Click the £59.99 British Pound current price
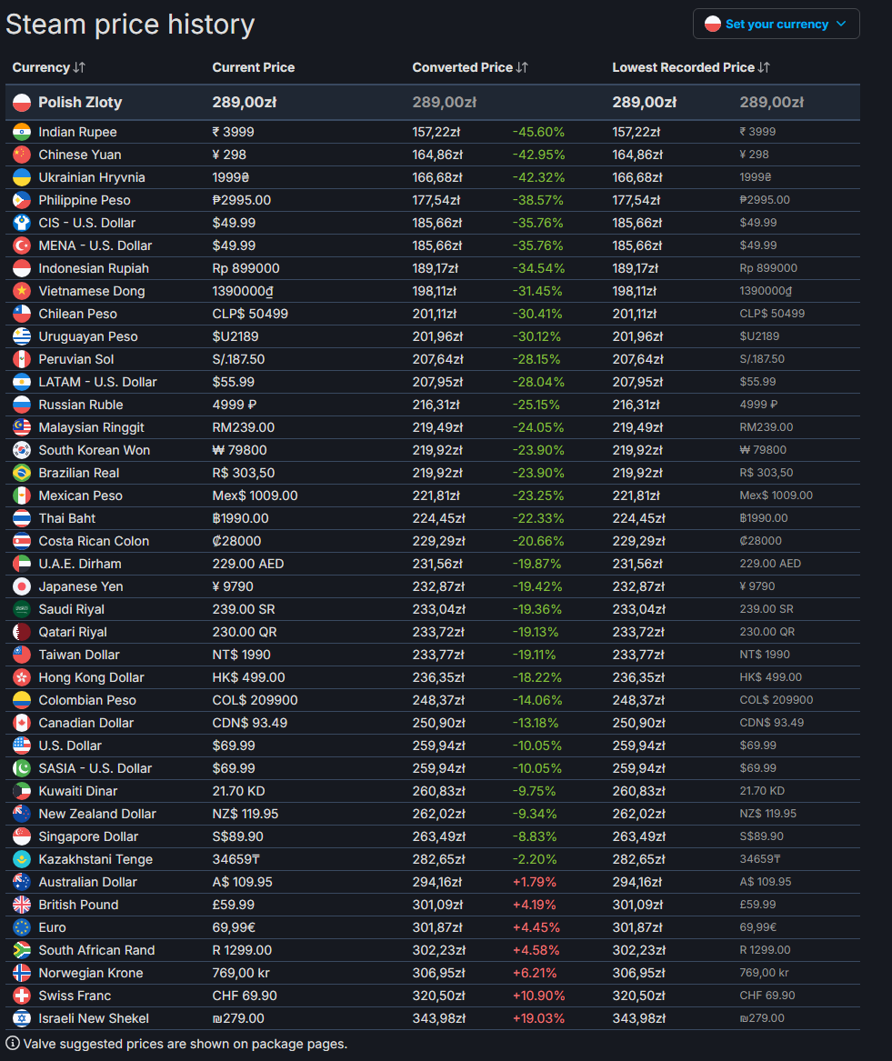 (x=234, y=905)
